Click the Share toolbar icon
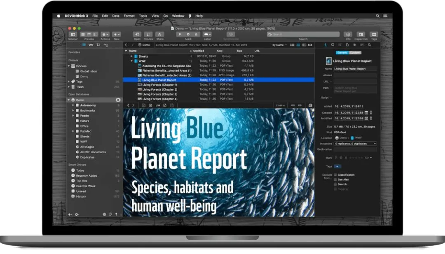This screenshot has width=445, height=254. tap(160, 34)
